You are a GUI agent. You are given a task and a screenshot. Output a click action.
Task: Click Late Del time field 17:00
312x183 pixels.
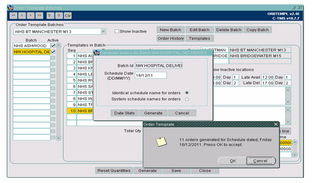tap(268, 83)
